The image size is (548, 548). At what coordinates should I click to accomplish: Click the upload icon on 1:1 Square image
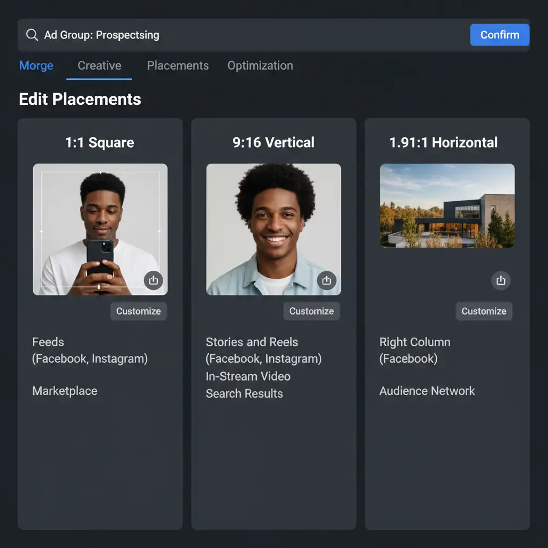(154, 280)
